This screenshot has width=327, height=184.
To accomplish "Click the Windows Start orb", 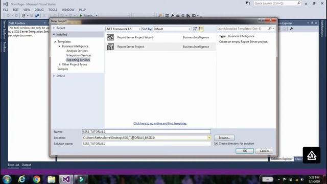I will [7, 179].
